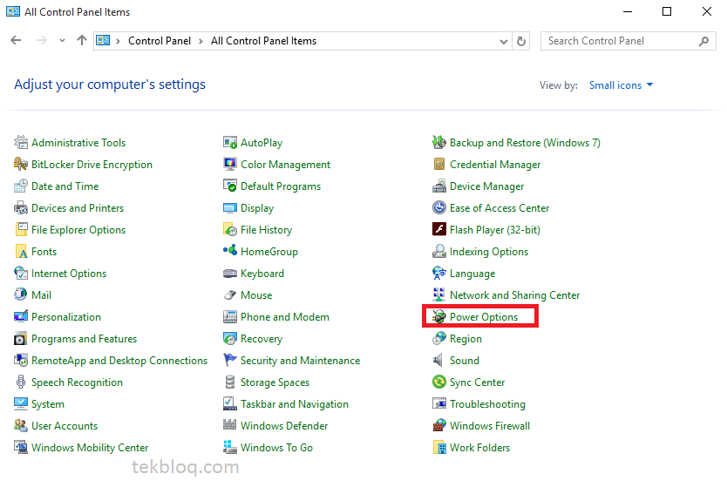
Task: Click the Credential Manager safe icon
Action: pyautogui.click(x=439, y=164)
